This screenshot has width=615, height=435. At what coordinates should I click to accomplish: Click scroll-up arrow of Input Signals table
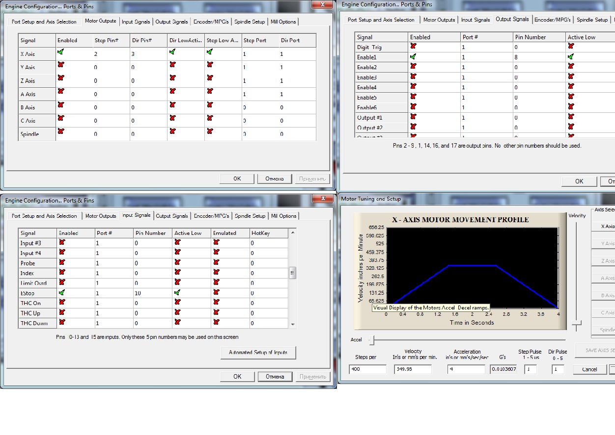[292, 232]
